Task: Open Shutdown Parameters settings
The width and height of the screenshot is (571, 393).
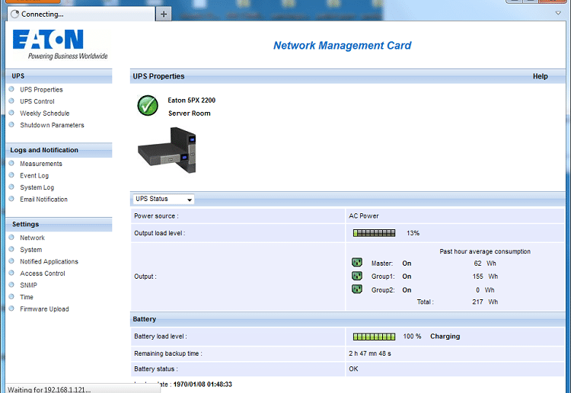Action: point(52,125)
